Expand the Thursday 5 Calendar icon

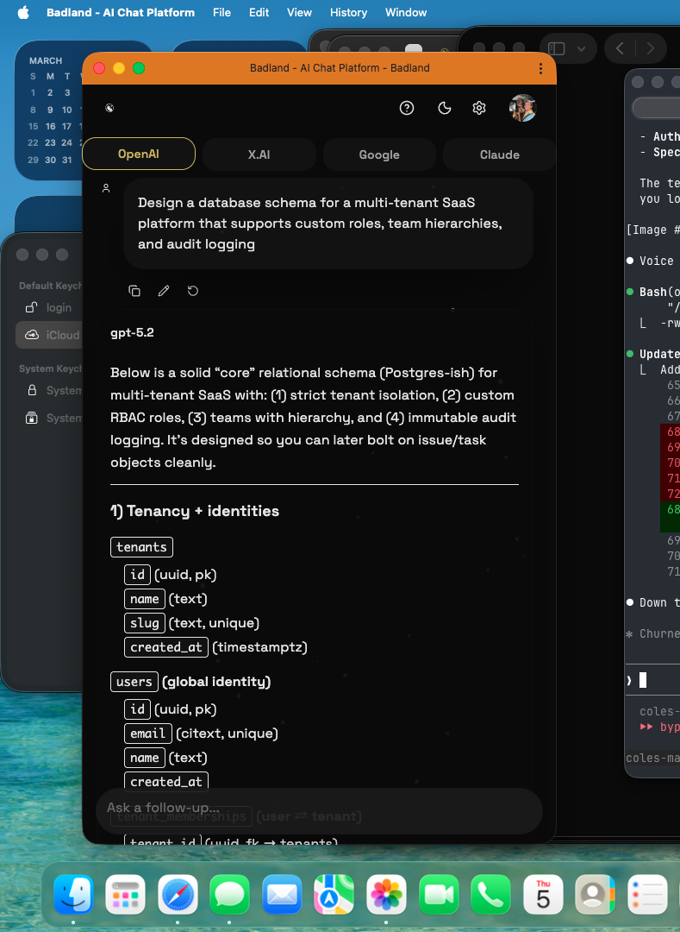(543, 895)
